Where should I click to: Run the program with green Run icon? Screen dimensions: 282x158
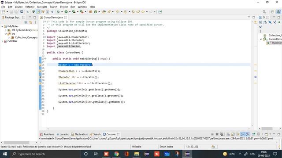point(66,12)
